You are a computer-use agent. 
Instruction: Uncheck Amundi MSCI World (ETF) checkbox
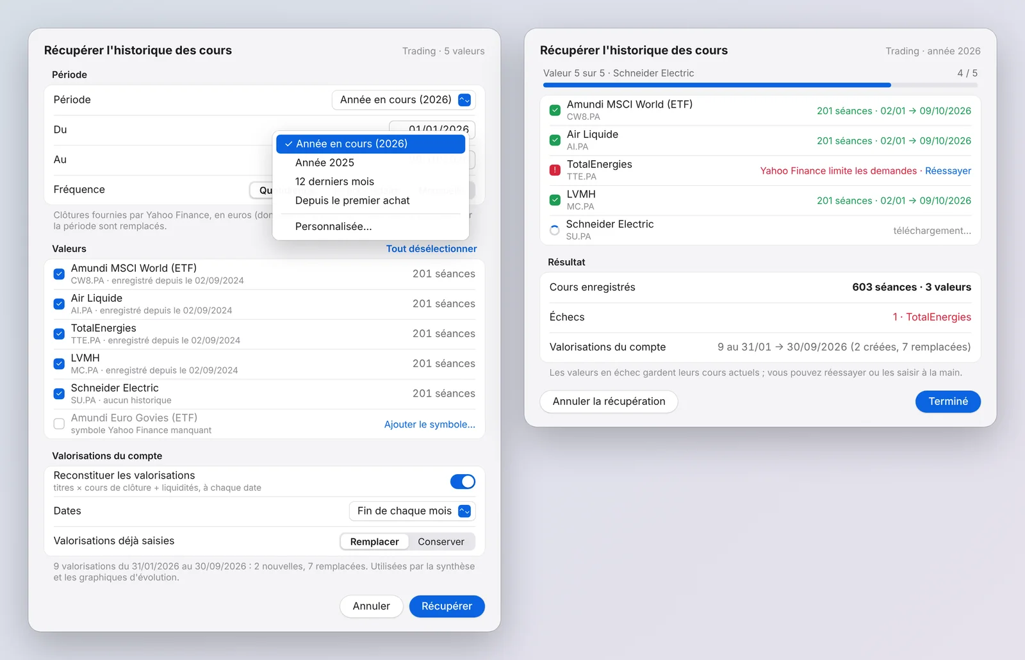59,274
